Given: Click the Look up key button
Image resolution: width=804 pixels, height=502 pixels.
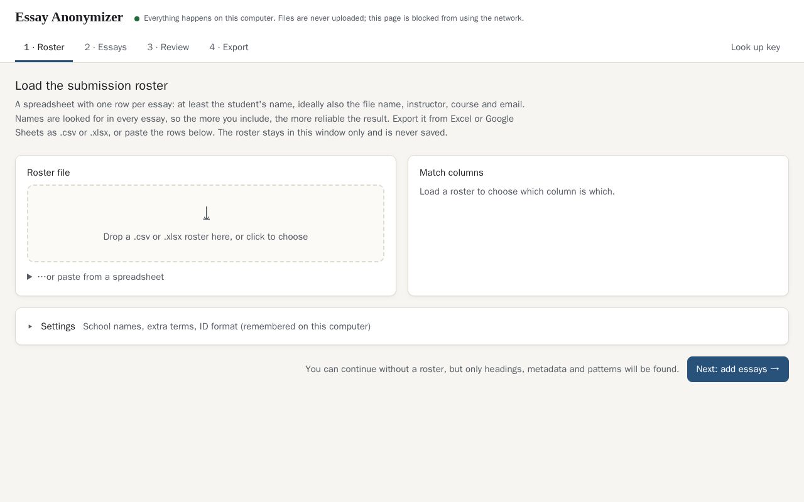Looking at the screenshot, I should pyautogui.click(x=755, y=48).
